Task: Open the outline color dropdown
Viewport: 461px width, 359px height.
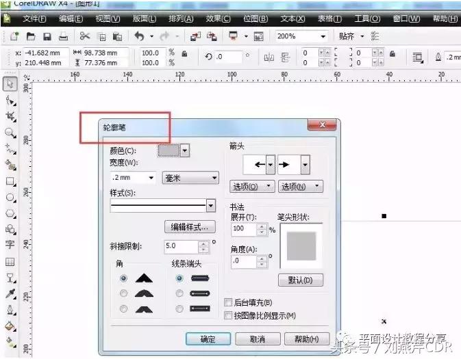Action: (x=185, y=150)
